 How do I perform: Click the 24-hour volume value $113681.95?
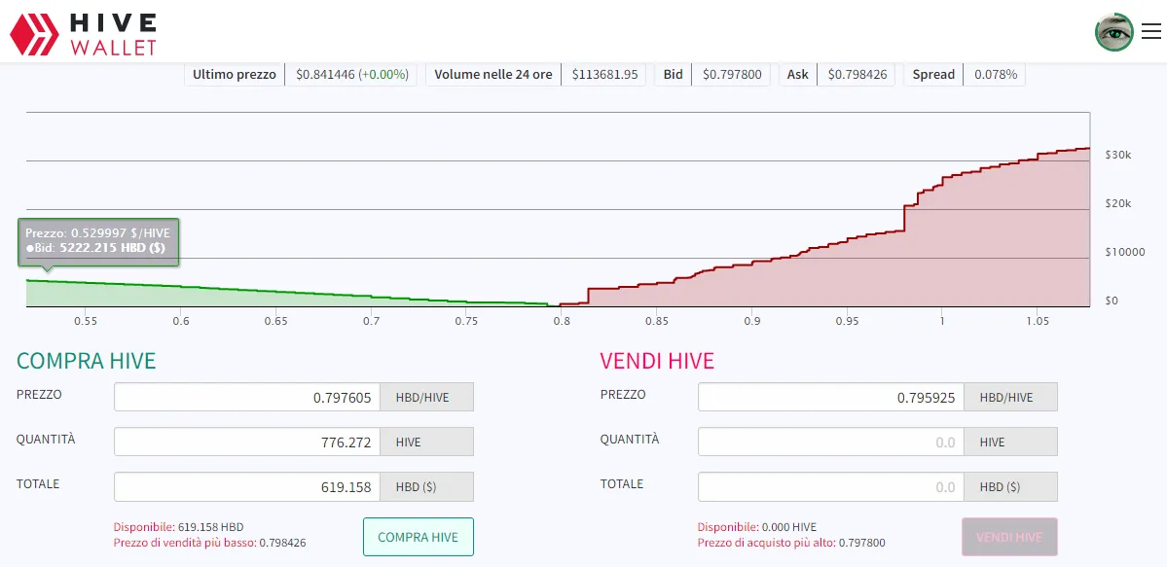(605, 75)
